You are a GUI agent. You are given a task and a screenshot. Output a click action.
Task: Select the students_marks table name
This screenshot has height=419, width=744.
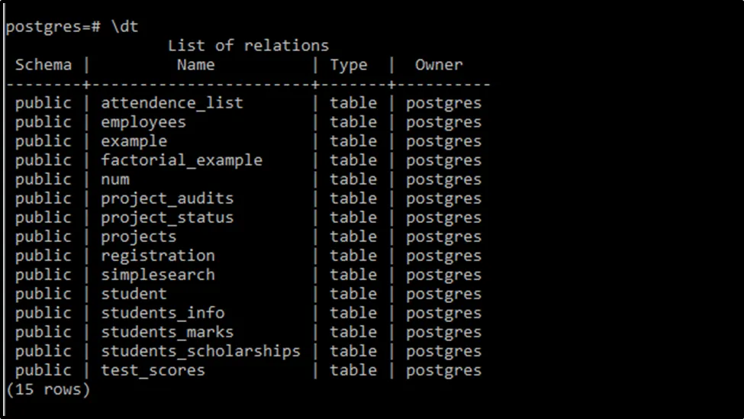[167, 332]
